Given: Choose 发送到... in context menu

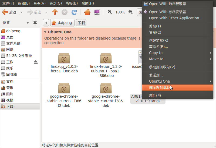Looking at the screenshot, I should coord(178,75).
